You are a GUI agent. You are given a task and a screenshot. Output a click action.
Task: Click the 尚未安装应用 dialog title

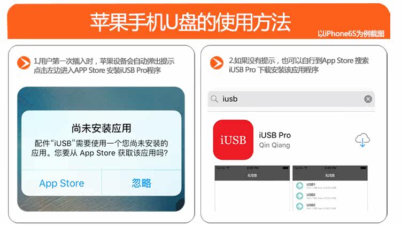pos(101,128)
